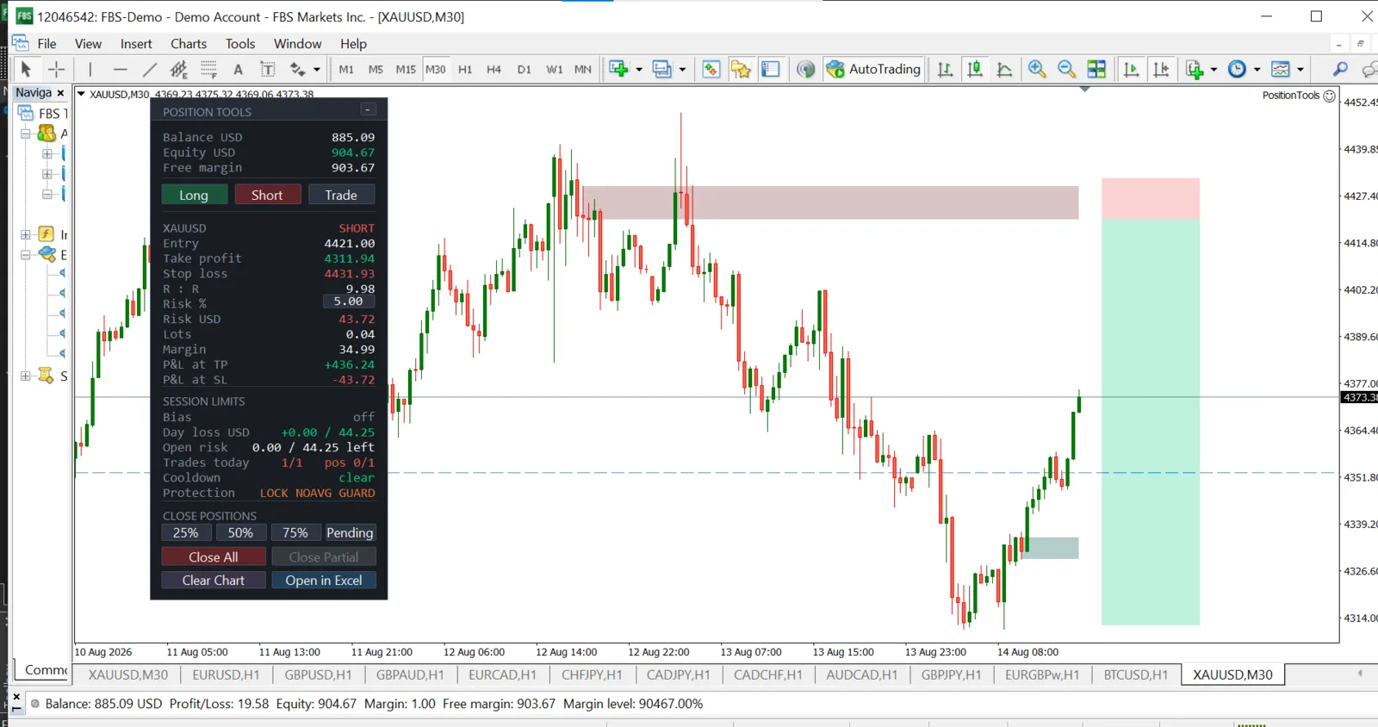Click the tile windows icon

click(1096, 69)
